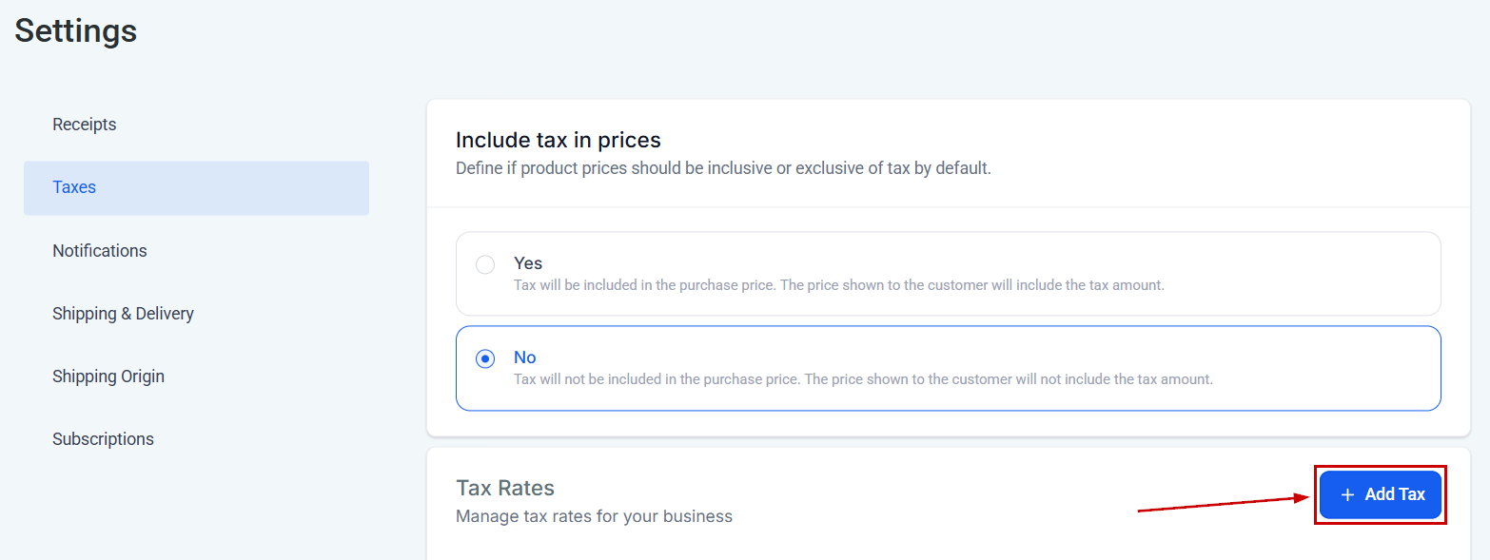Click the tax-included description under Yes
The width and height of the screenshot is (1490, 560).
[x=838, y=285]
